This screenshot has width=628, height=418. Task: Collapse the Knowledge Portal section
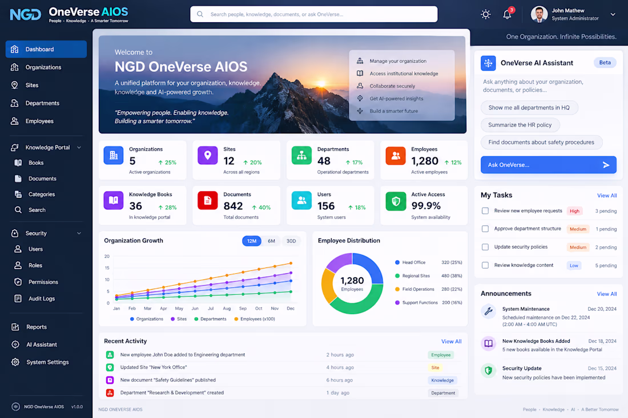coord(79,148)
